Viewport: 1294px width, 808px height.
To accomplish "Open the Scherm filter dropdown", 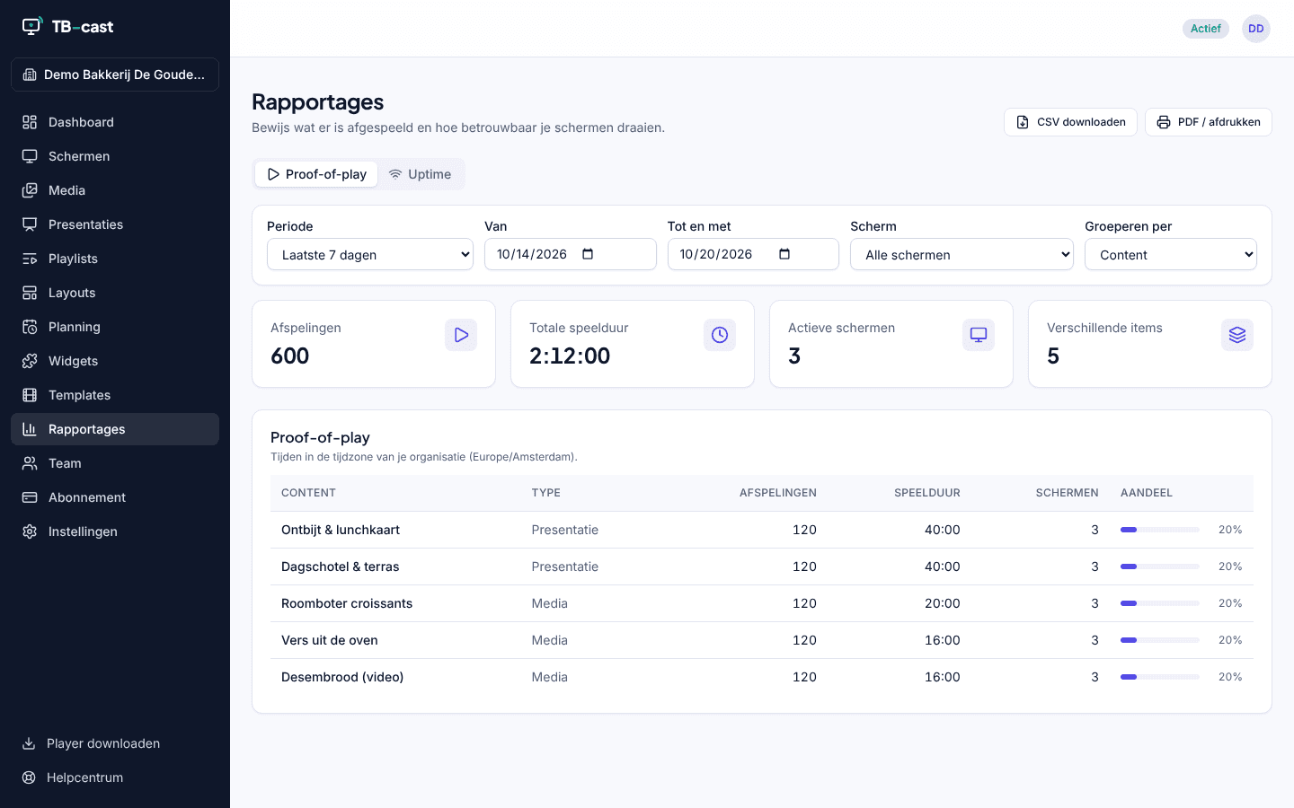I will point(962,254).
